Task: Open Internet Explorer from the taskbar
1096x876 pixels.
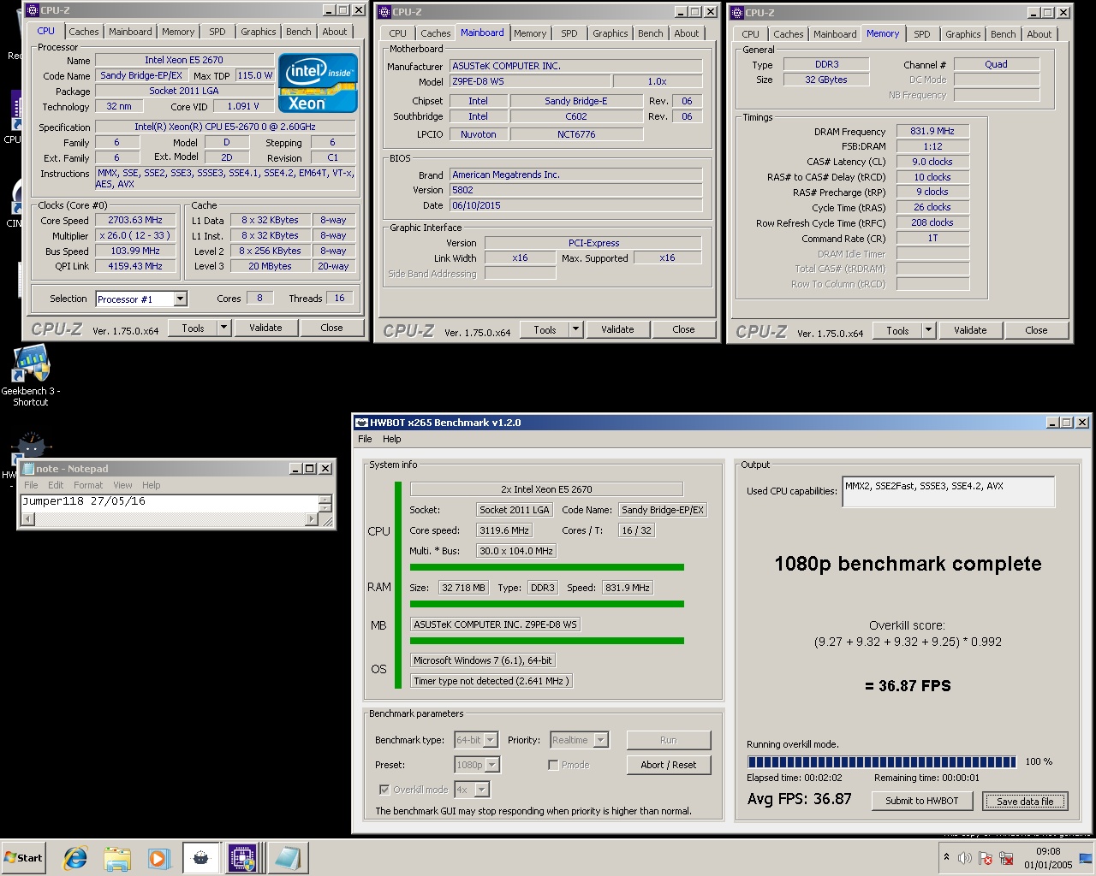Action: 75,858
